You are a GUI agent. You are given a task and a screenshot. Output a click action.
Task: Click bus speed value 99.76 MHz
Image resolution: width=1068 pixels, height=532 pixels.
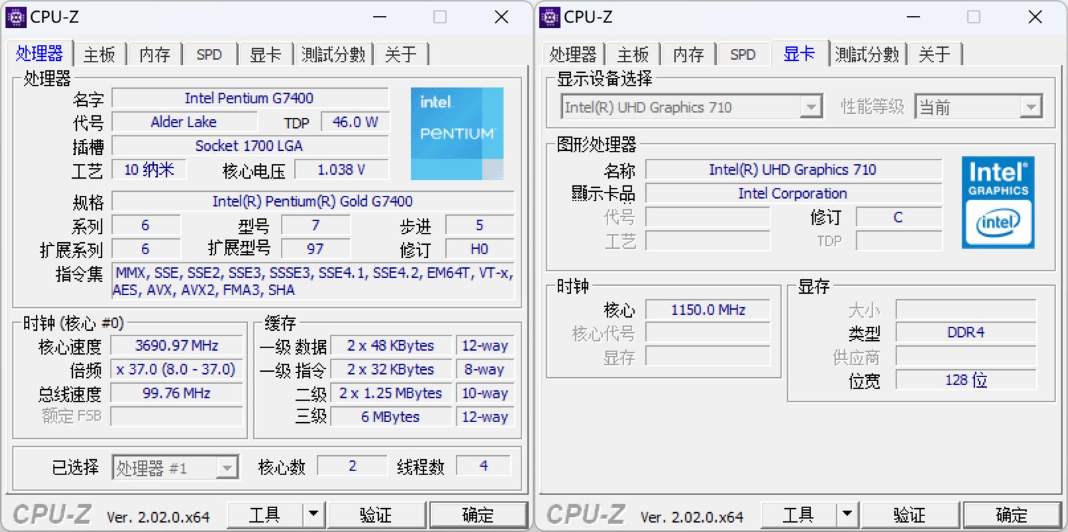point(177,393)
